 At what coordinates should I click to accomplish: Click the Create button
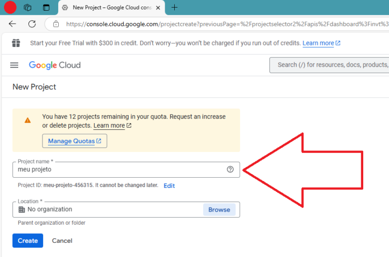click(28, 241)
